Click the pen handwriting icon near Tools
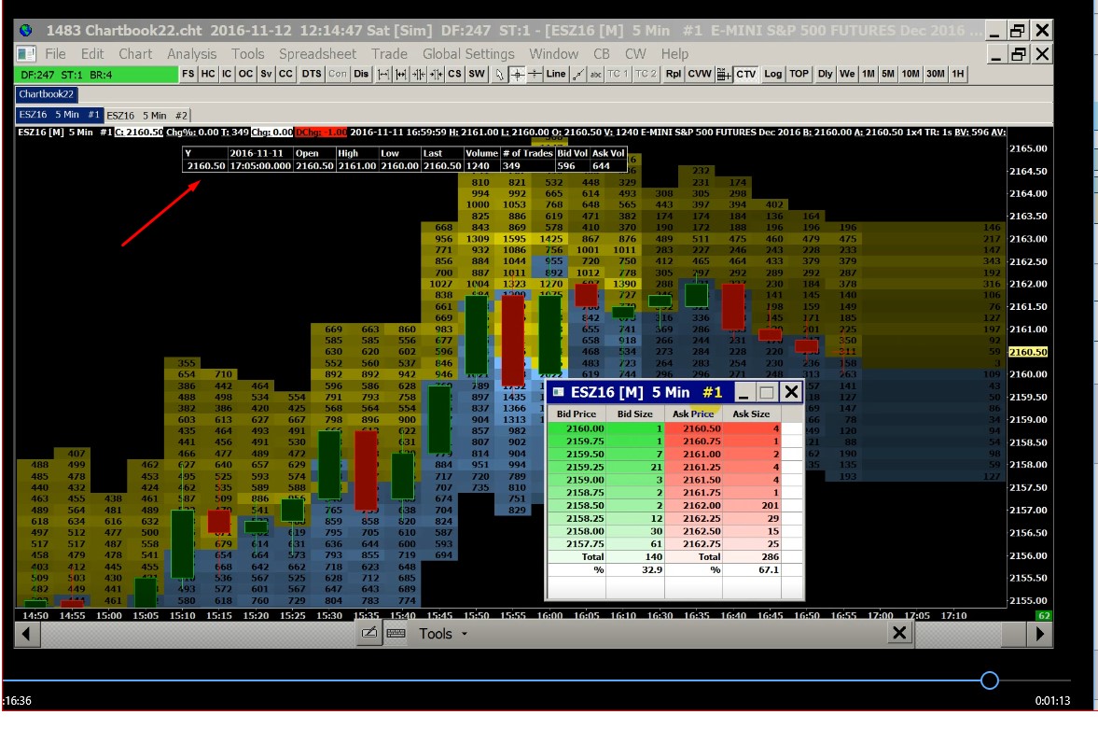The width and height of the screenshot is (1098, 729). (369, 634)
